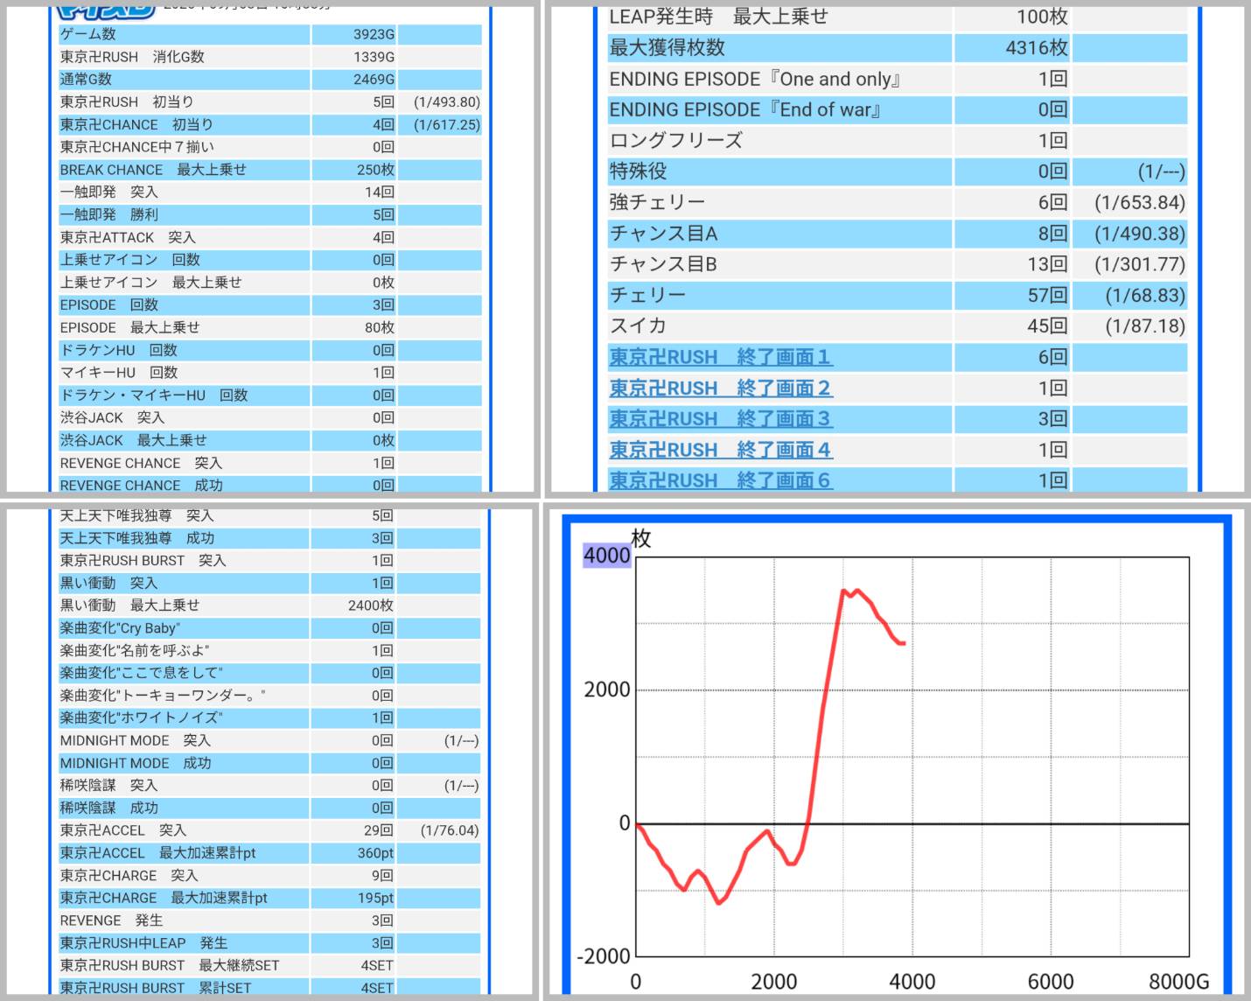This screenshot has height=1001, width=1251.
Task: Click the 最大獲得枚数 4316枚 value
Action: (x=1036, y=48)
